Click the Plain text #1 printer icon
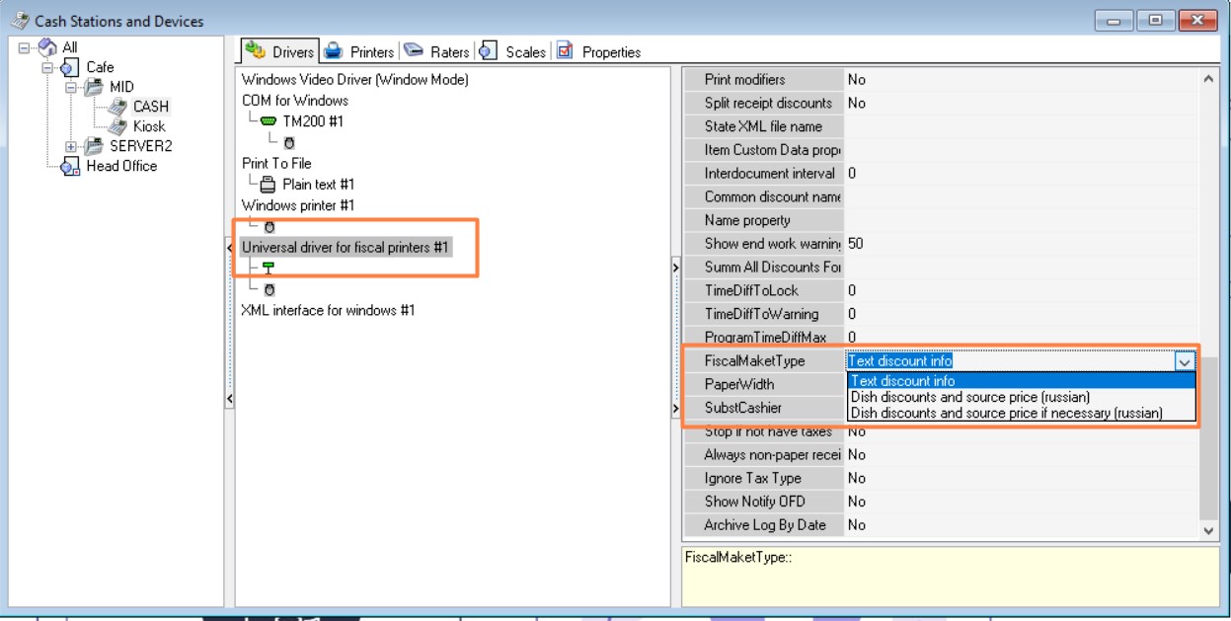1231x621 pixels. 268,185
